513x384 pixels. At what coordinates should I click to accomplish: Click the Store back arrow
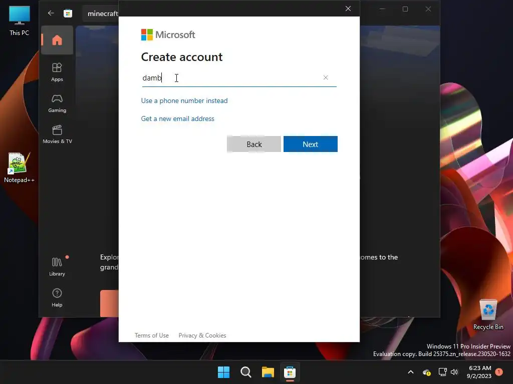tap(51, 13)
